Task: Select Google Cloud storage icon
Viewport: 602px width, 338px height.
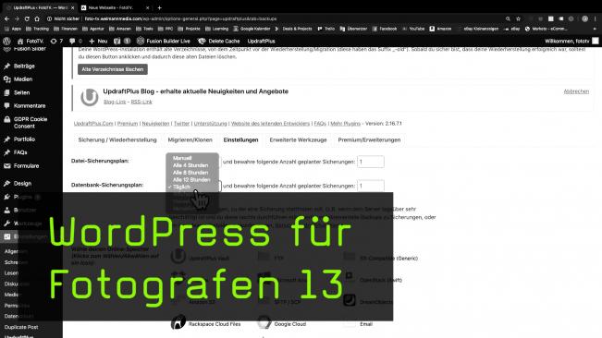Action: 264,322
